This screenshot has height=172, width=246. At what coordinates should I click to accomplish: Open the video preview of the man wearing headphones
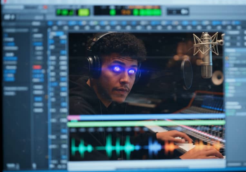coord(146,73)
